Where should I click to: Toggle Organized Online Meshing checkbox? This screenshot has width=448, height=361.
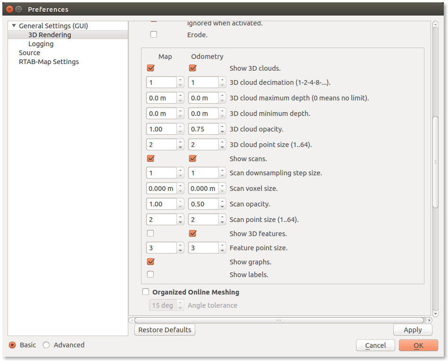(146, 292)
